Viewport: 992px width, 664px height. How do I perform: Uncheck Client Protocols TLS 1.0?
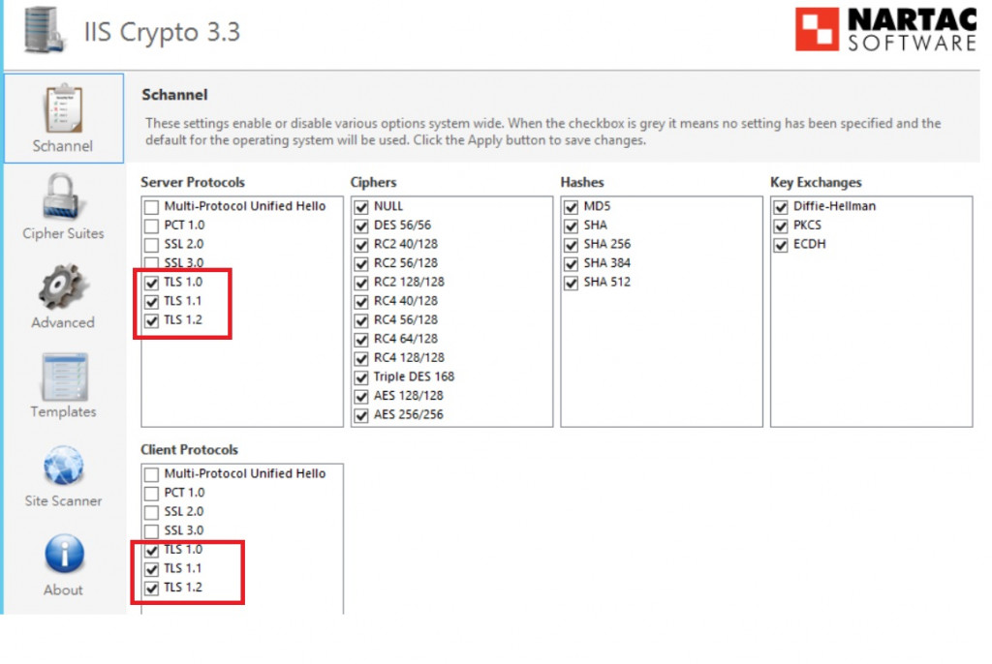point(151,550)
